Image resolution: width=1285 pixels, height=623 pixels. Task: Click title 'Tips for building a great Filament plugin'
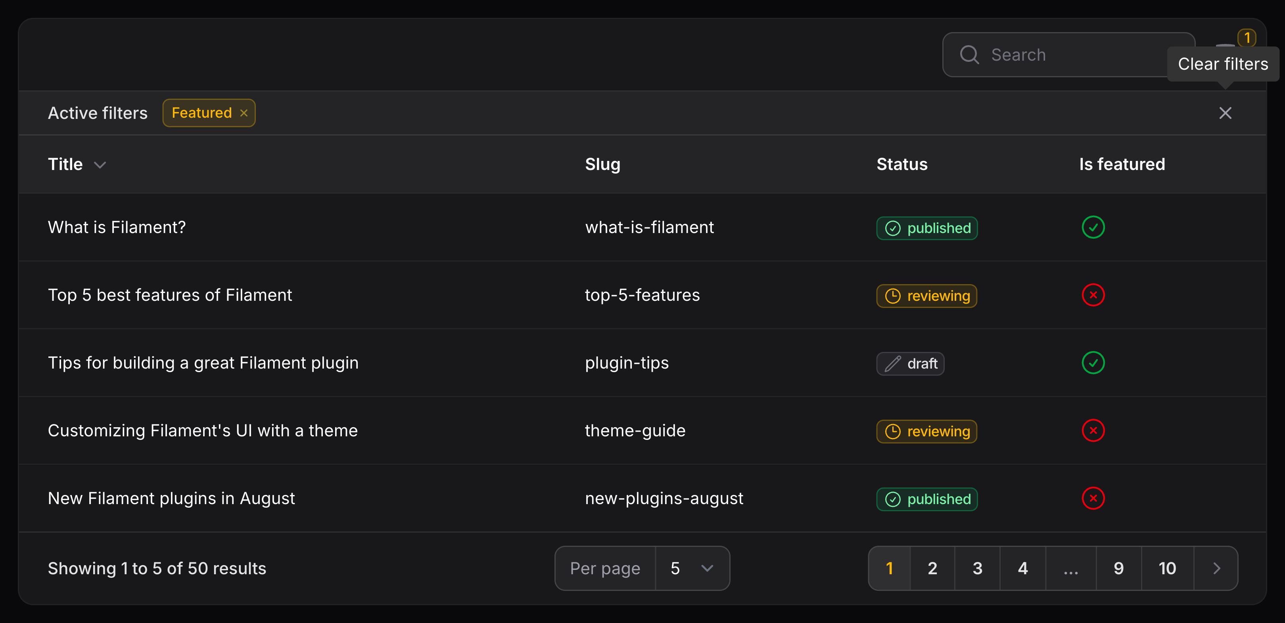203,363
